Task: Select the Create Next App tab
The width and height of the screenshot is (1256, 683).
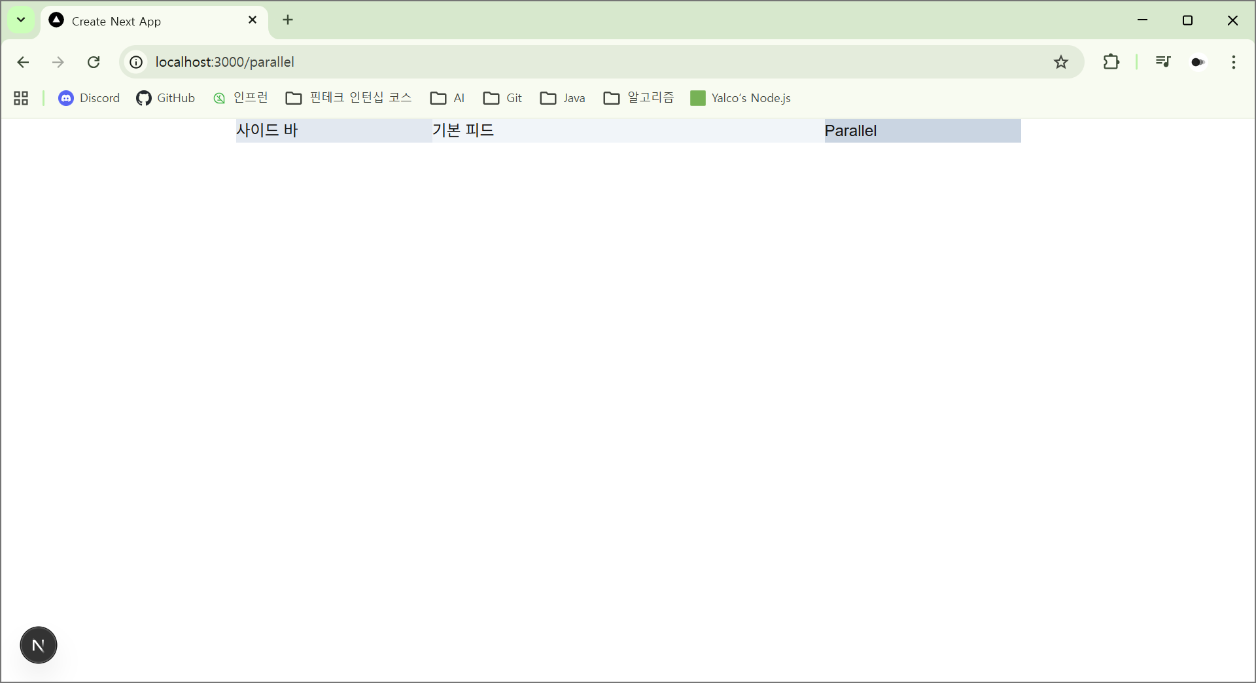Action: click(144, 21)
